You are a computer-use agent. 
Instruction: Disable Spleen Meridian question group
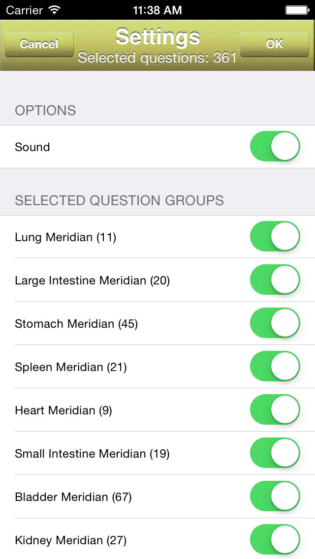coord(275,367)
